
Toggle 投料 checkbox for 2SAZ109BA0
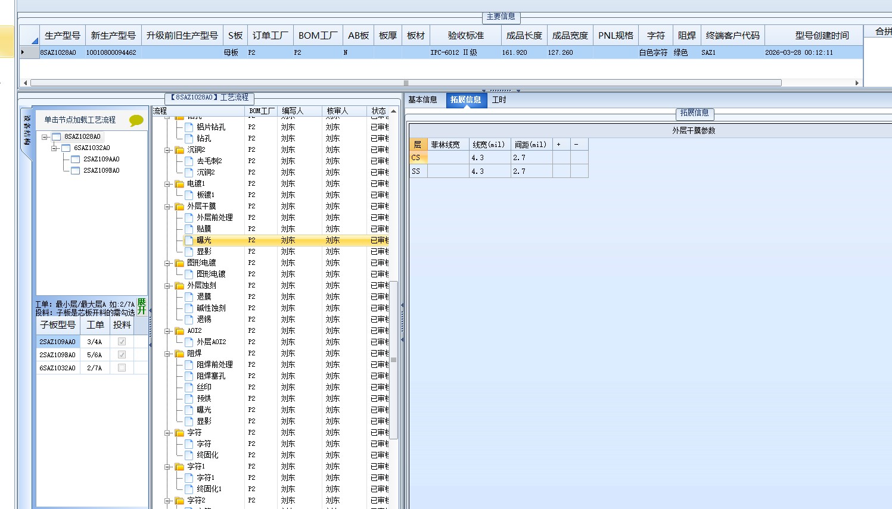[x=122, y=355]
